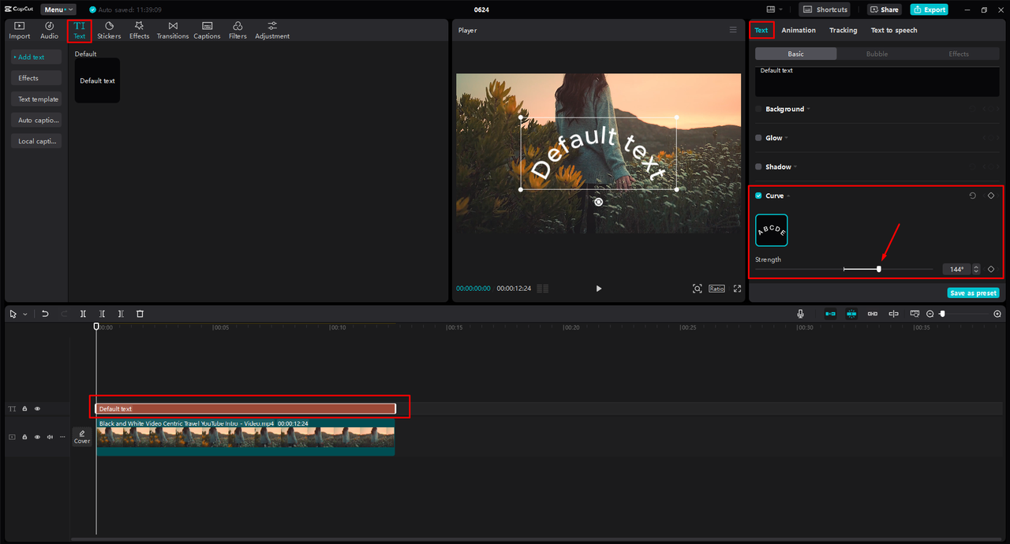Switch to the Text panel tab in media toolbar
1010x544 pixels.
coord(79,31)
